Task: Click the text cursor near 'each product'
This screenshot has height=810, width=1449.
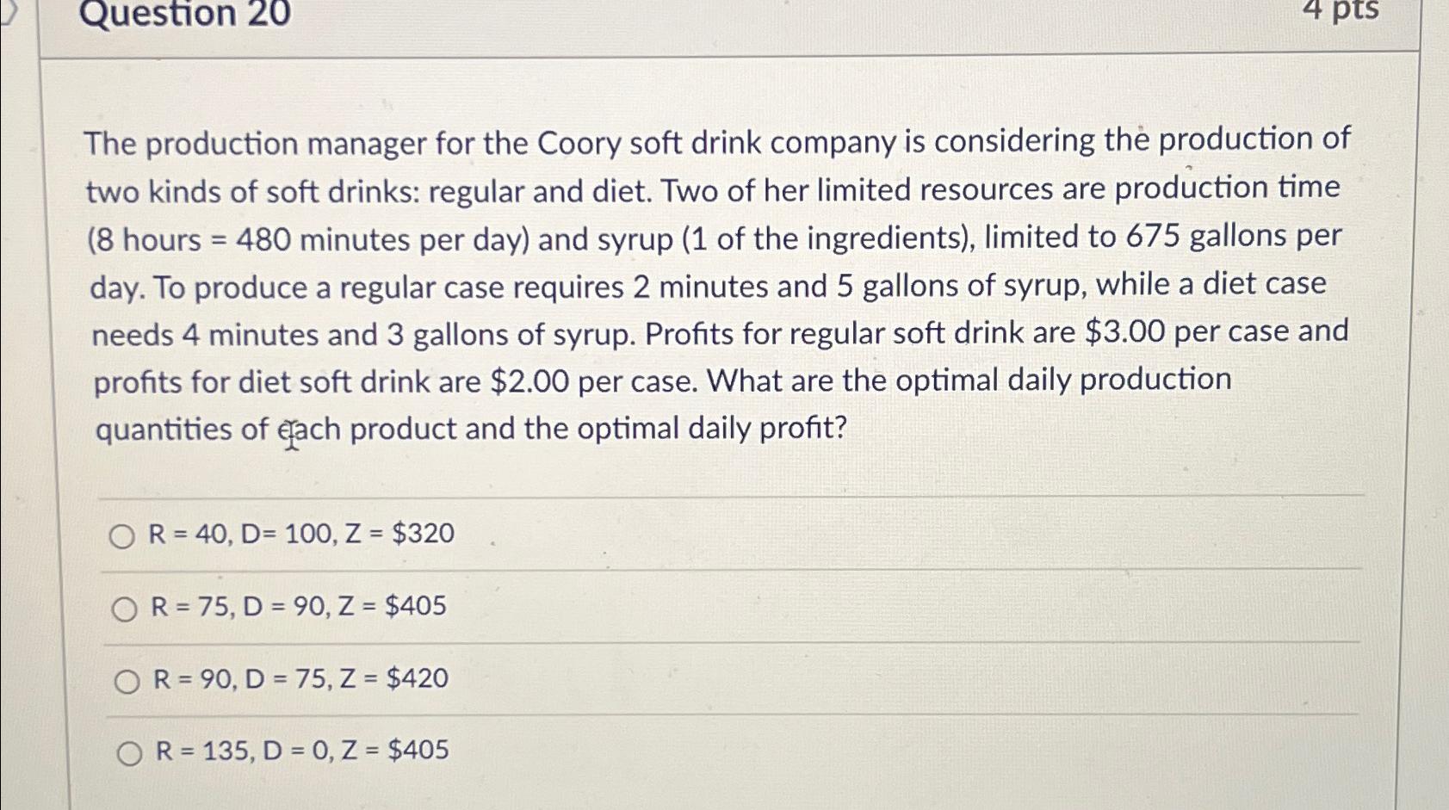Action: coord(290,435)
